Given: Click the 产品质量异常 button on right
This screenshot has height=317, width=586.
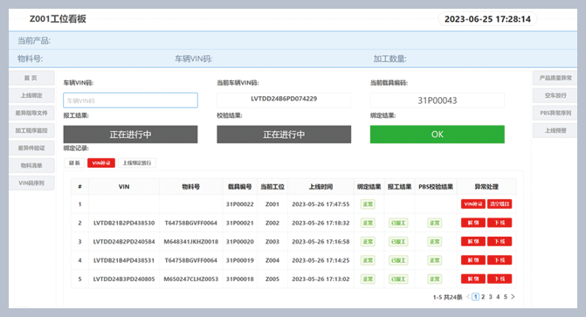Looking at the screenshot, I should tap(555, 78).
